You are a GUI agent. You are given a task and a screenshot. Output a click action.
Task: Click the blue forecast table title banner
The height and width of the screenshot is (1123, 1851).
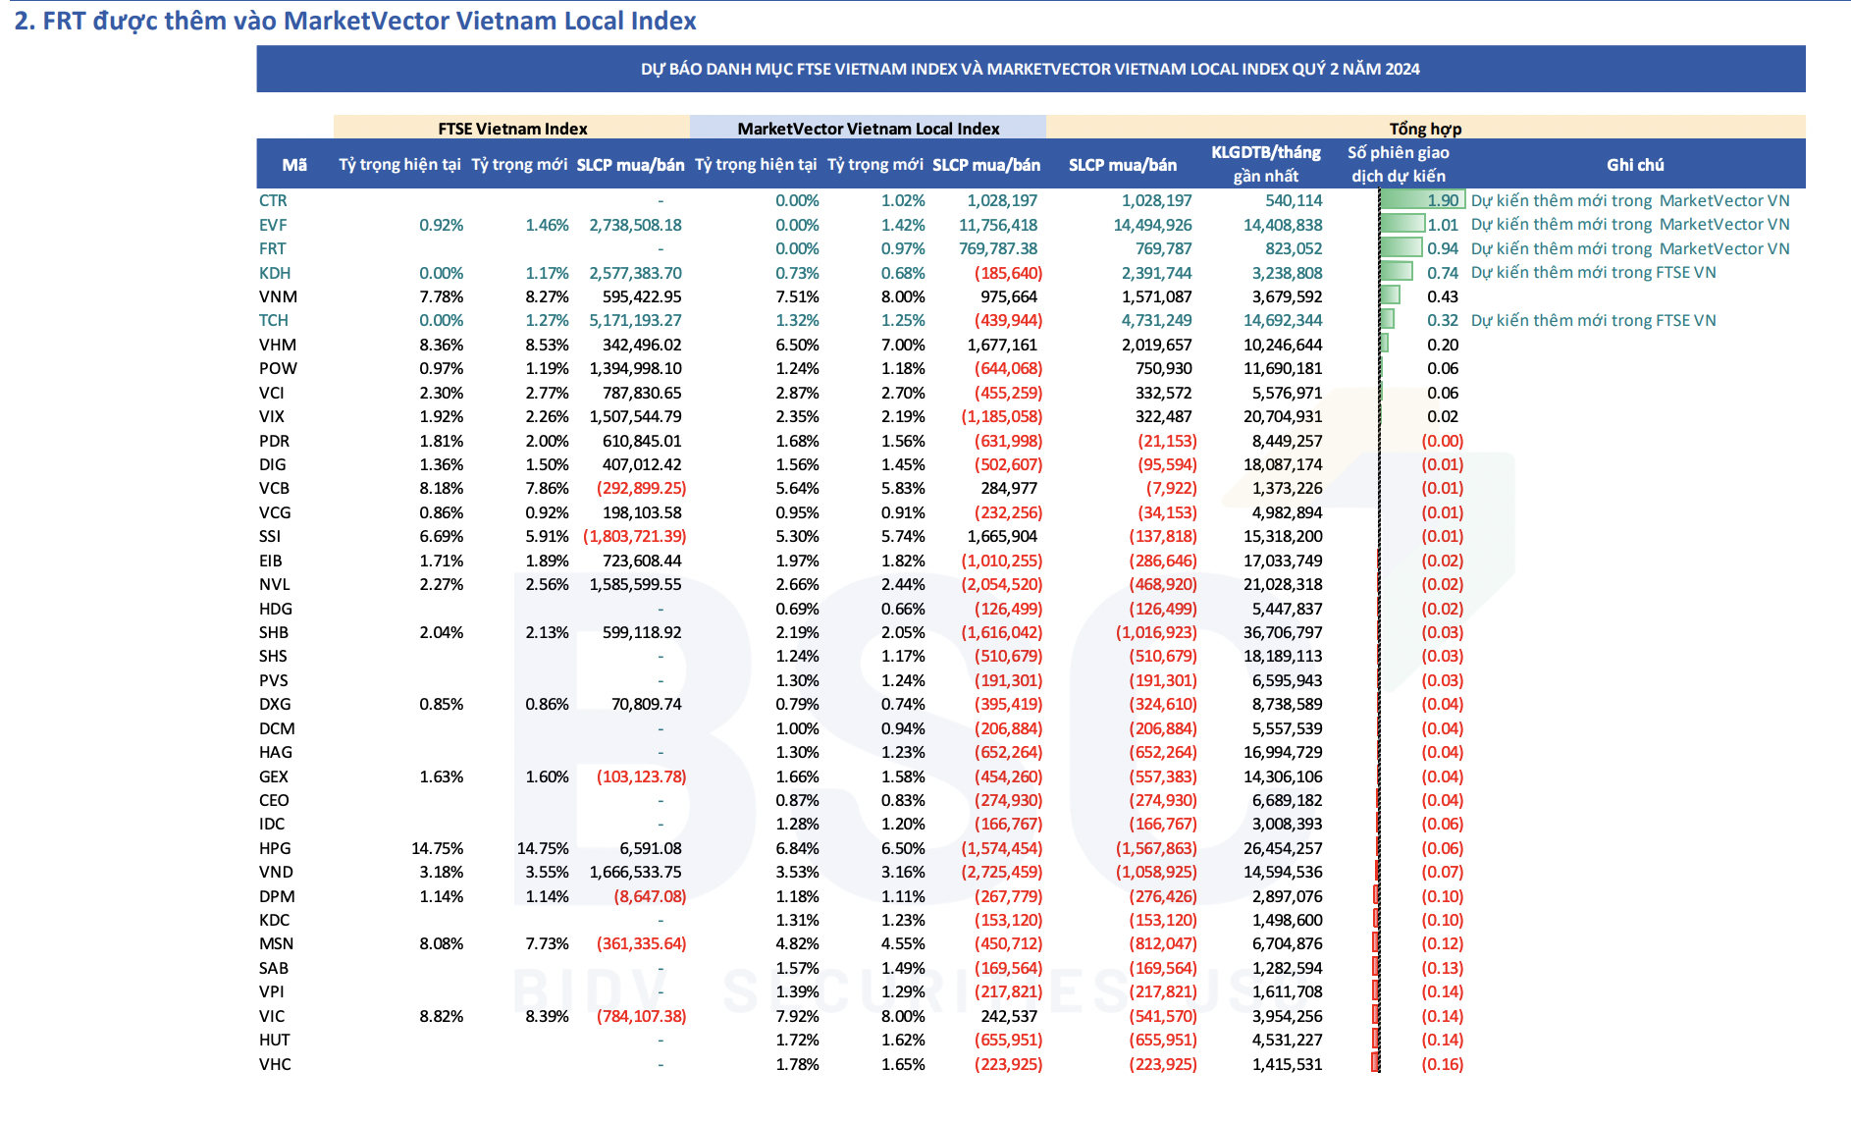(x=1030, y=69)
